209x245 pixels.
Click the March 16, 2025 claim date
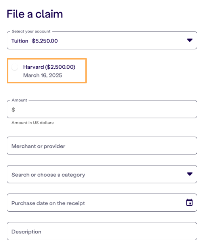(42, 75)
